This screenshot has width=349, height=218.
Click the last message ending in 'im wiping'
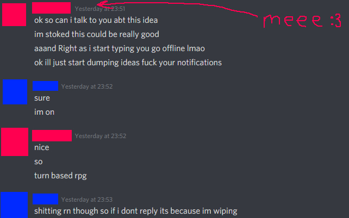[136, 211]
